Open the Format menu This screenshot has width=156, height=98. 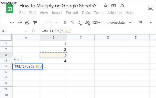72,13
